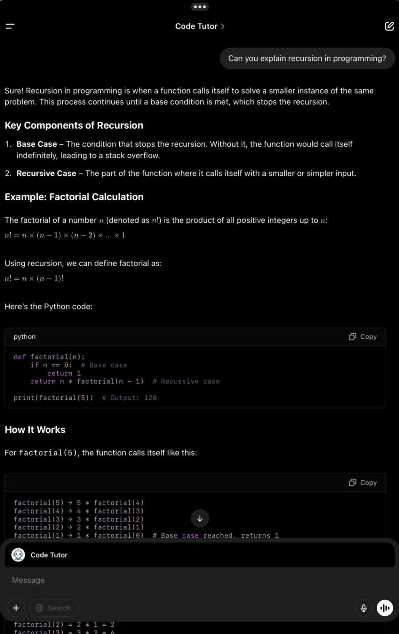399x634 pixels.
Task: Click the "Key Components of Recursion" heading
Action: (74, 126)
